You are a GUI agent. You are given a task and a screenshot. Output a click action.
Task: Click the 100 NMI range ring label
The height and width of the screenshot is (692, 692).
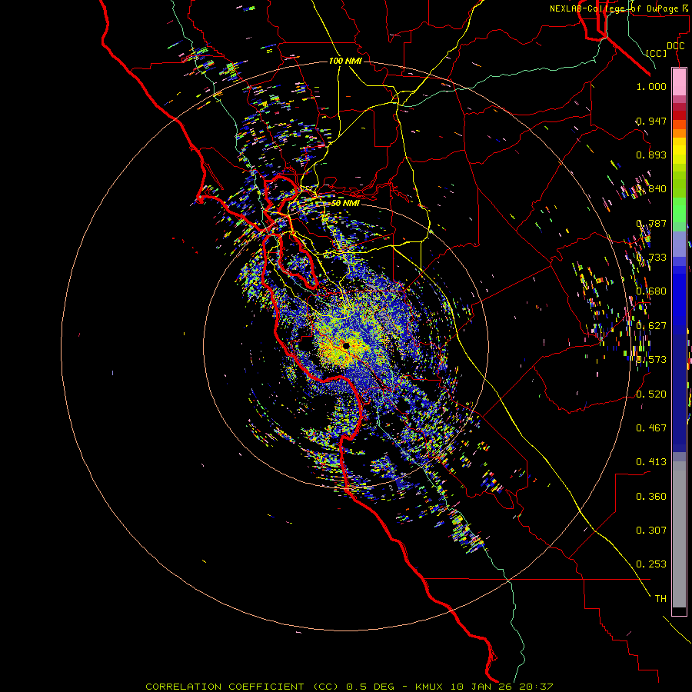click(x=345, y=61)
